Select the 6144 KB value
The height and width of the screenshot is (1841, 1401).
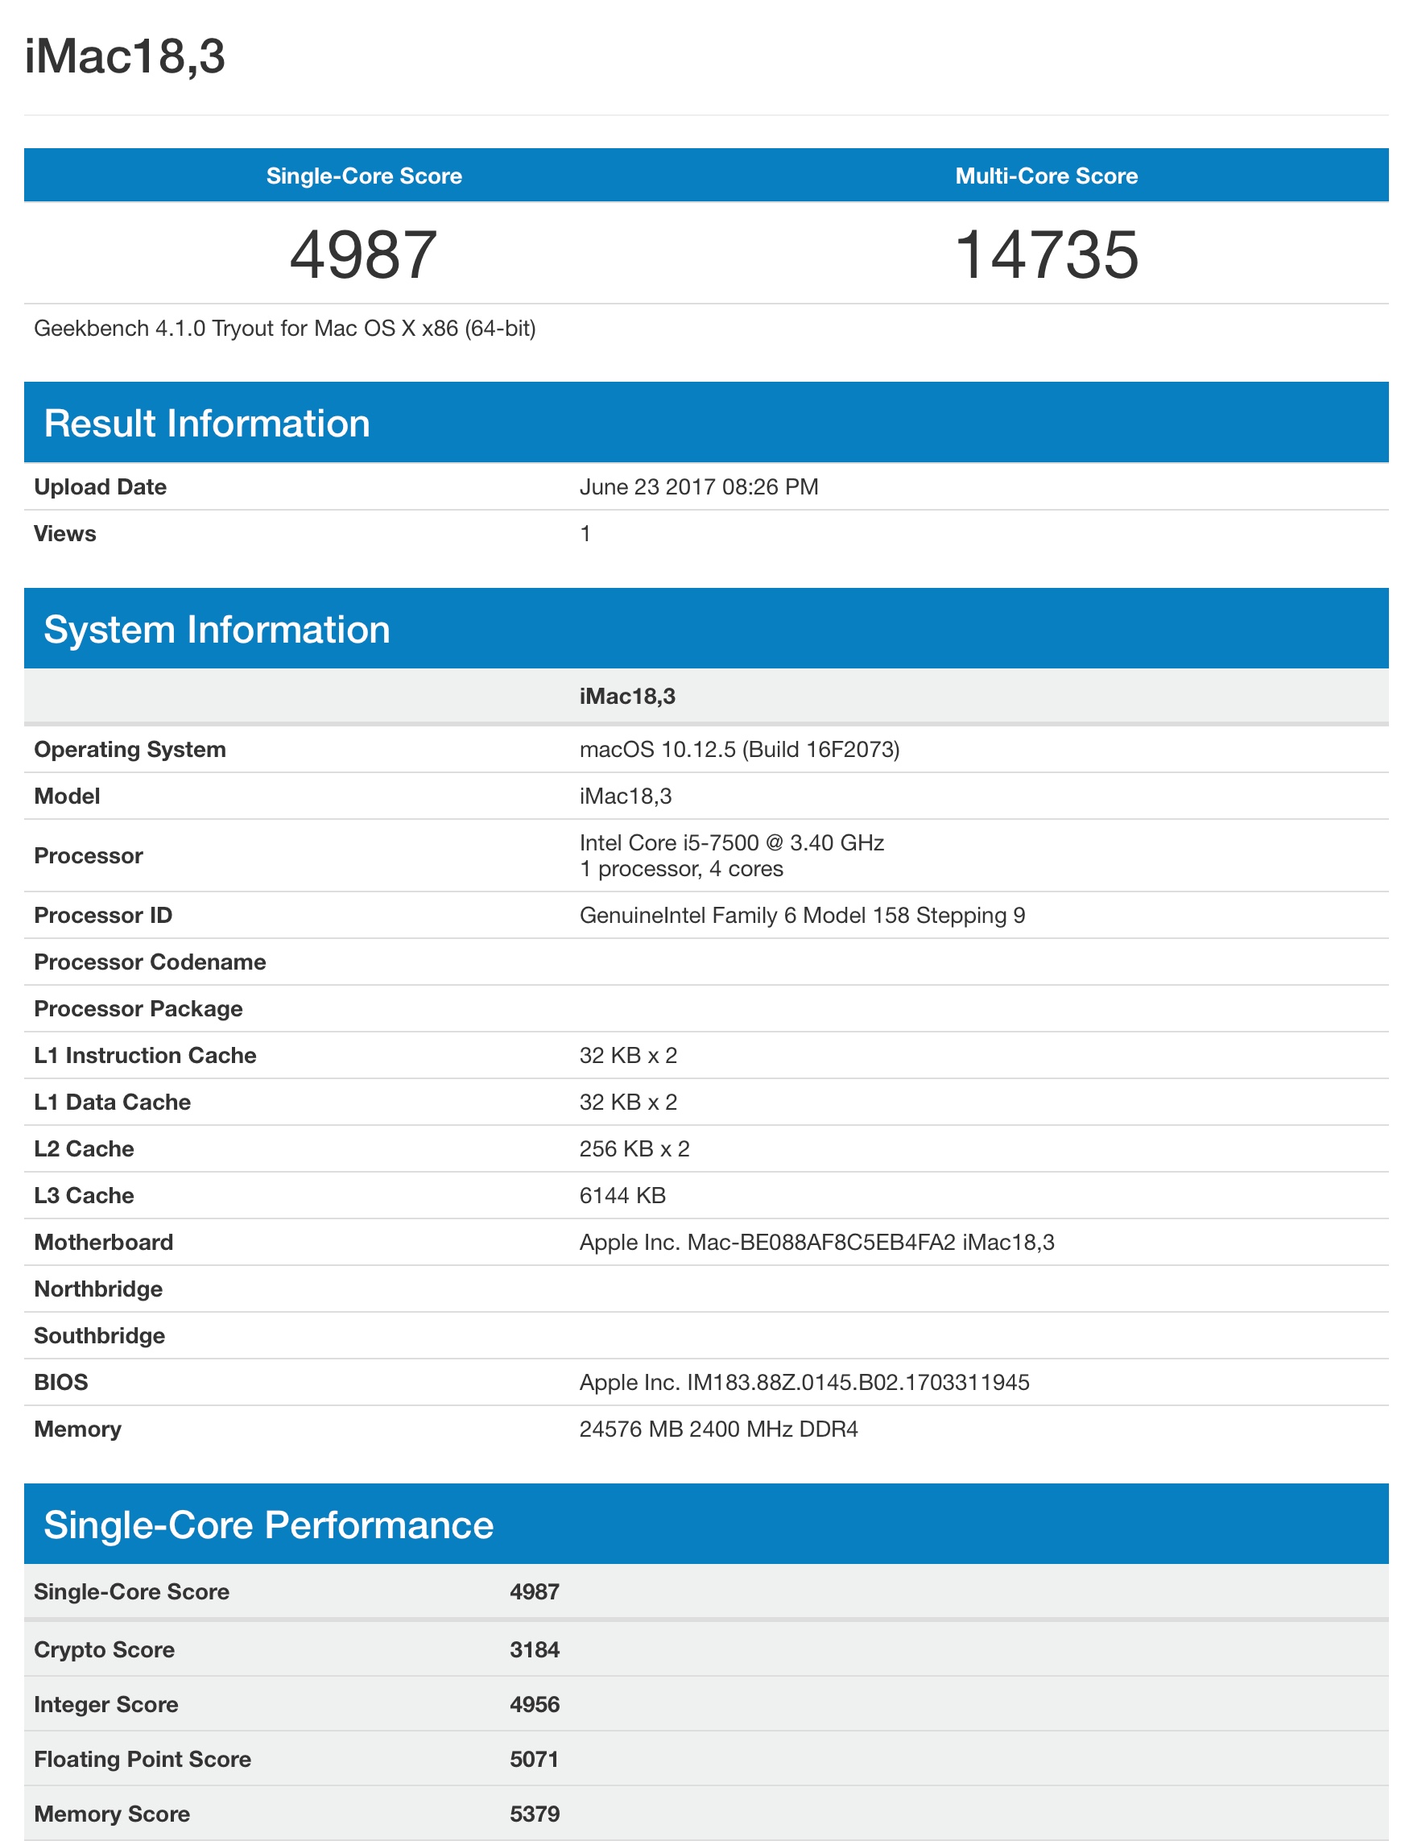click(623, 1196)
